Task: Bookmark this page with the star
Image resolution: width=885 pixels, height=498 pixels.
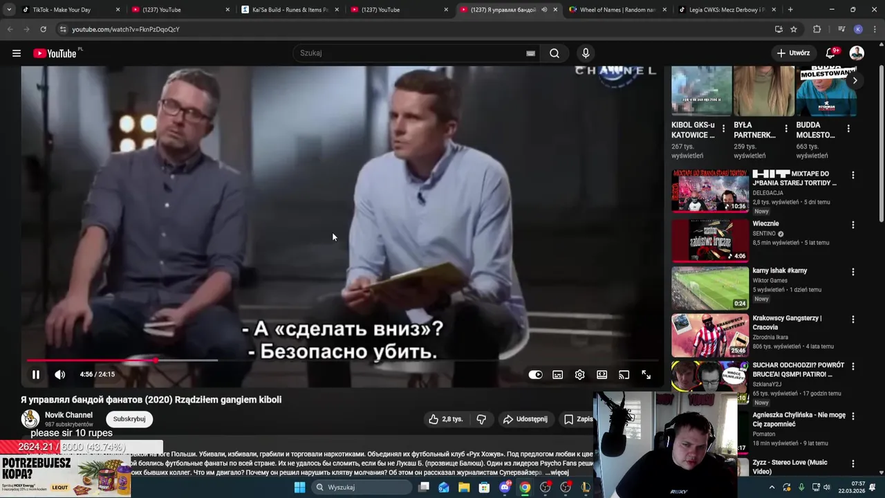Action: click(x=794, y=29)
